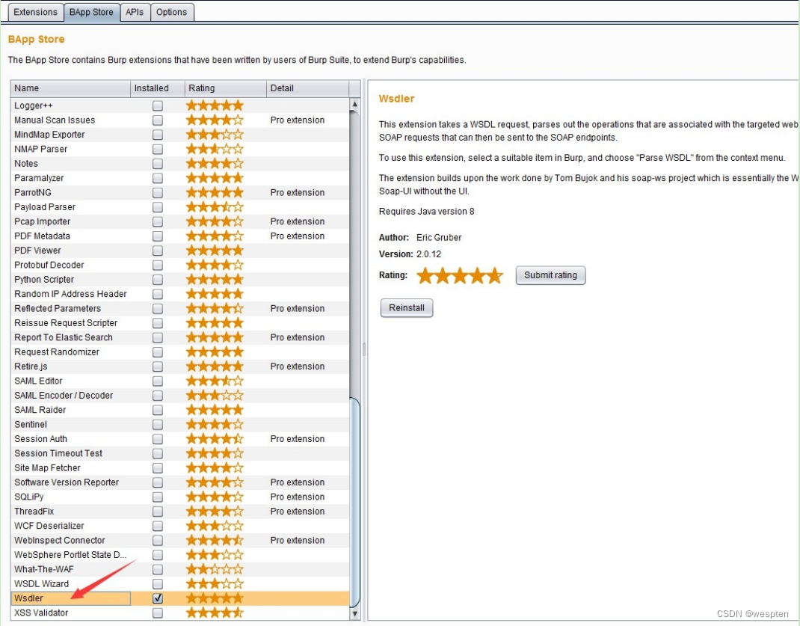Sort extensions by Rating column header

[x=225, y=88]
